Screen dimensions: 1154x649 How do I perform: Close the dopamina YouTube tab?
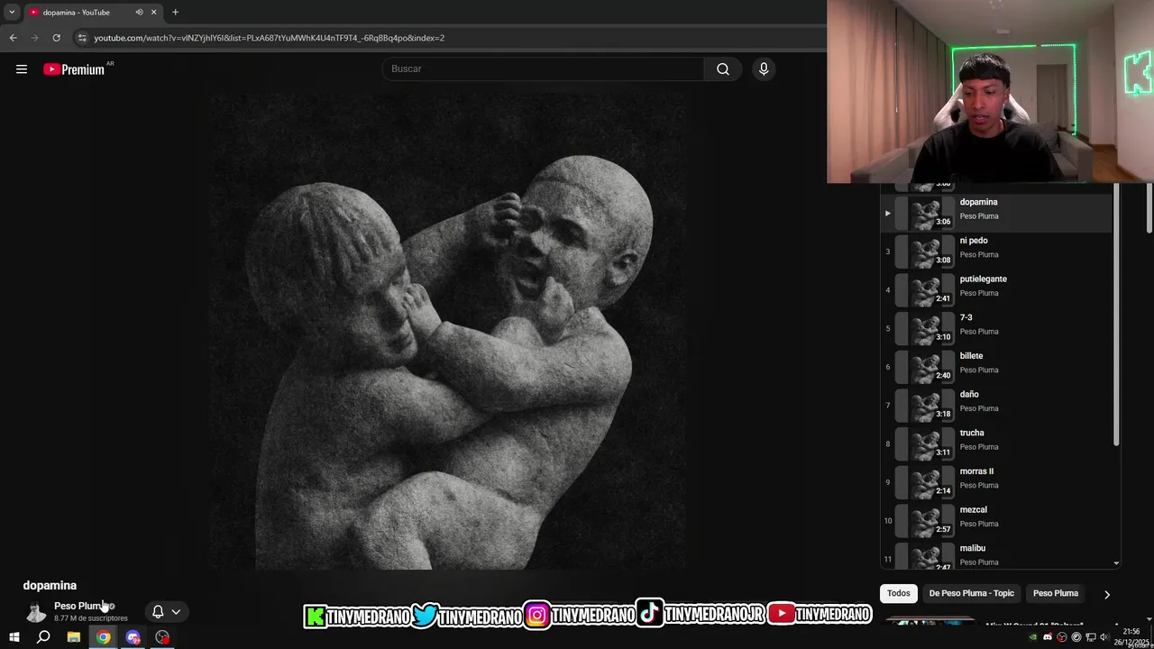point(153,12)
